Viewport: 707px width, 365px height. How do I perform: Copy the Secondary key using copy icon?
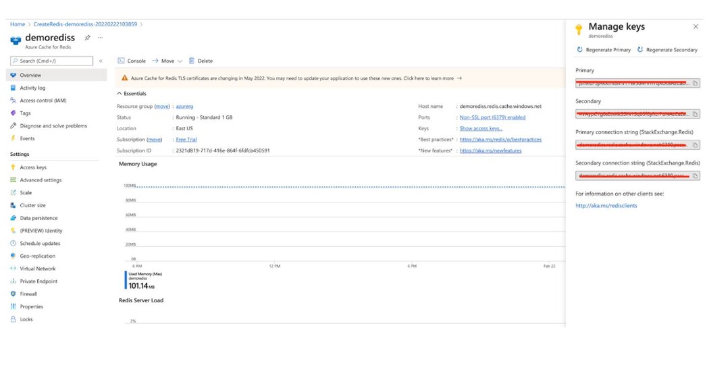coord(696,114)
